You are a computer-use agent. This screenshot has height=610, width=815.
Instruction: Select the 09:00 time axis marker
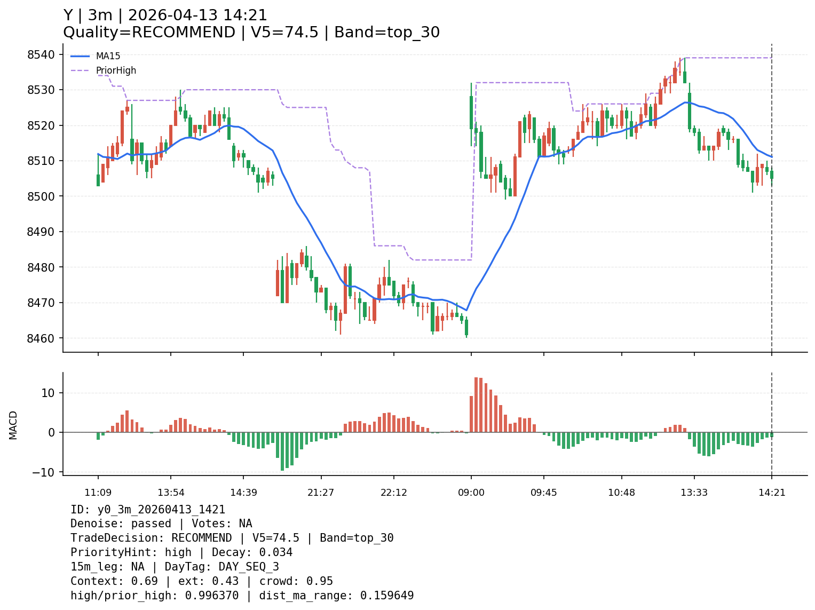click(471, 493)
